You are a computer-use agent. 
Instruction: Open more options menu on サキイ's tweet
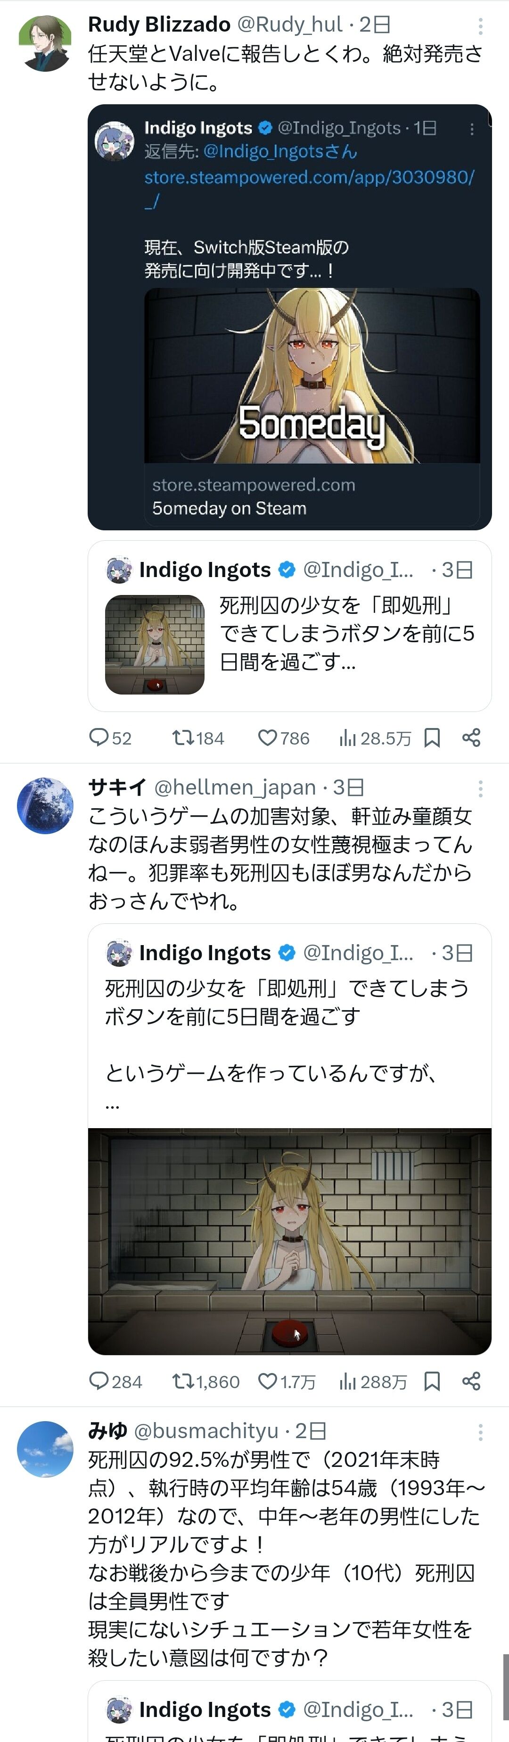(480, 788)
